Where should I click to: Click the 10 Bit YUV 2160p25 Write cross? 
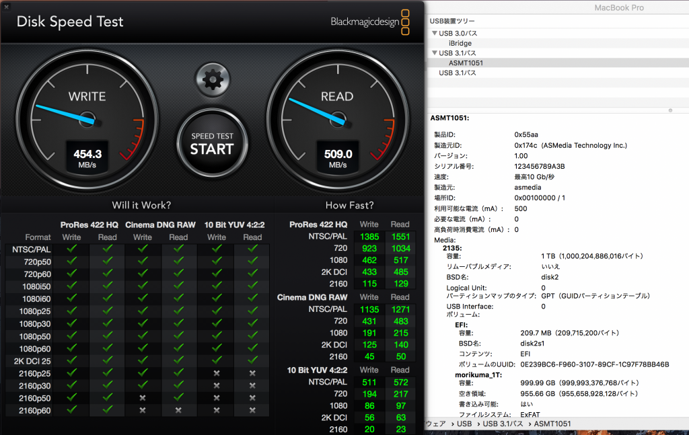pyautogui.click(x=217, y=374)
